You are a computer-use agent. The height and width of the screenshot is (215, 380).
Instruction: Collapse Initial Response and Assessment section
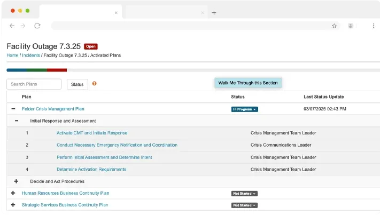17,121
